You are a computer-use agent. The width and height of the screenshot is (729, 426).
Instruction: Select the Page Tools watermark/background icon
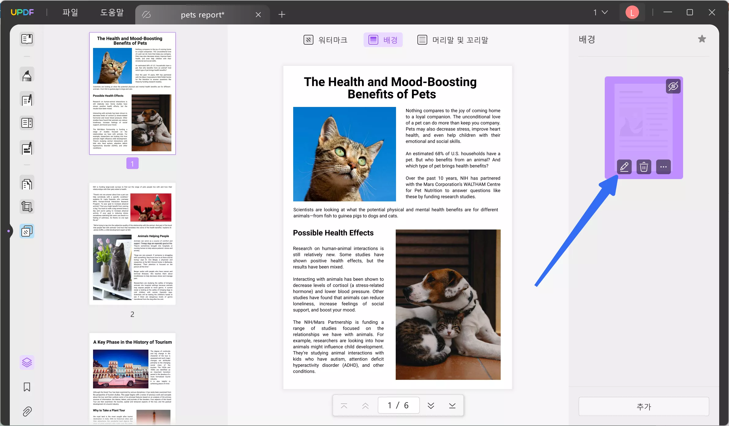coord(27,231)
